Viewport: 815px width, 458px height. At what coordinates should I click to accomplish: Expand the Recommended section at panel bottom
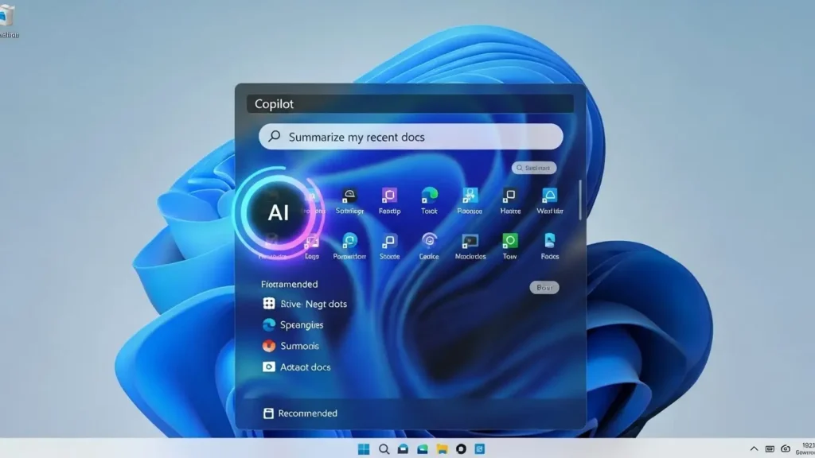(x=307, y=413)
